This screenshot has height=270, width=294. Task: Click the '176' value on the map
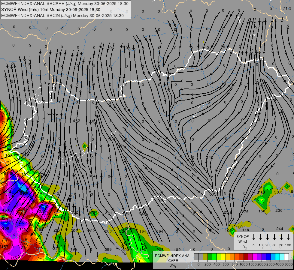point(245,212)
